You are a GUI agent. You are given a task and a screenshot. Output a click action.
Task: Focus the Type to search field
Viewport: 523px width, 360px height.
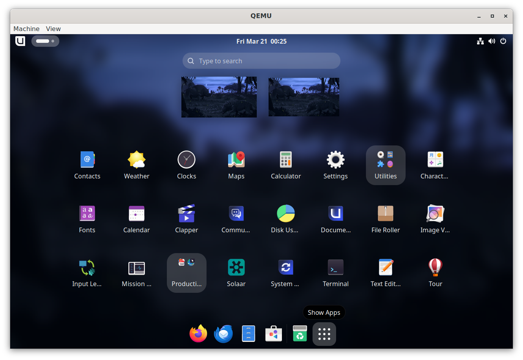coord(261,61)
